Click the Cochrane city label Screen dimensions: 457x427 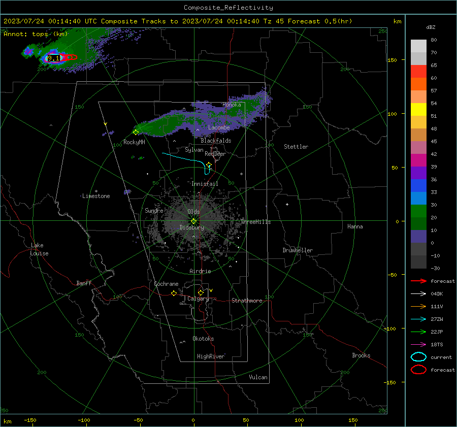166,284
